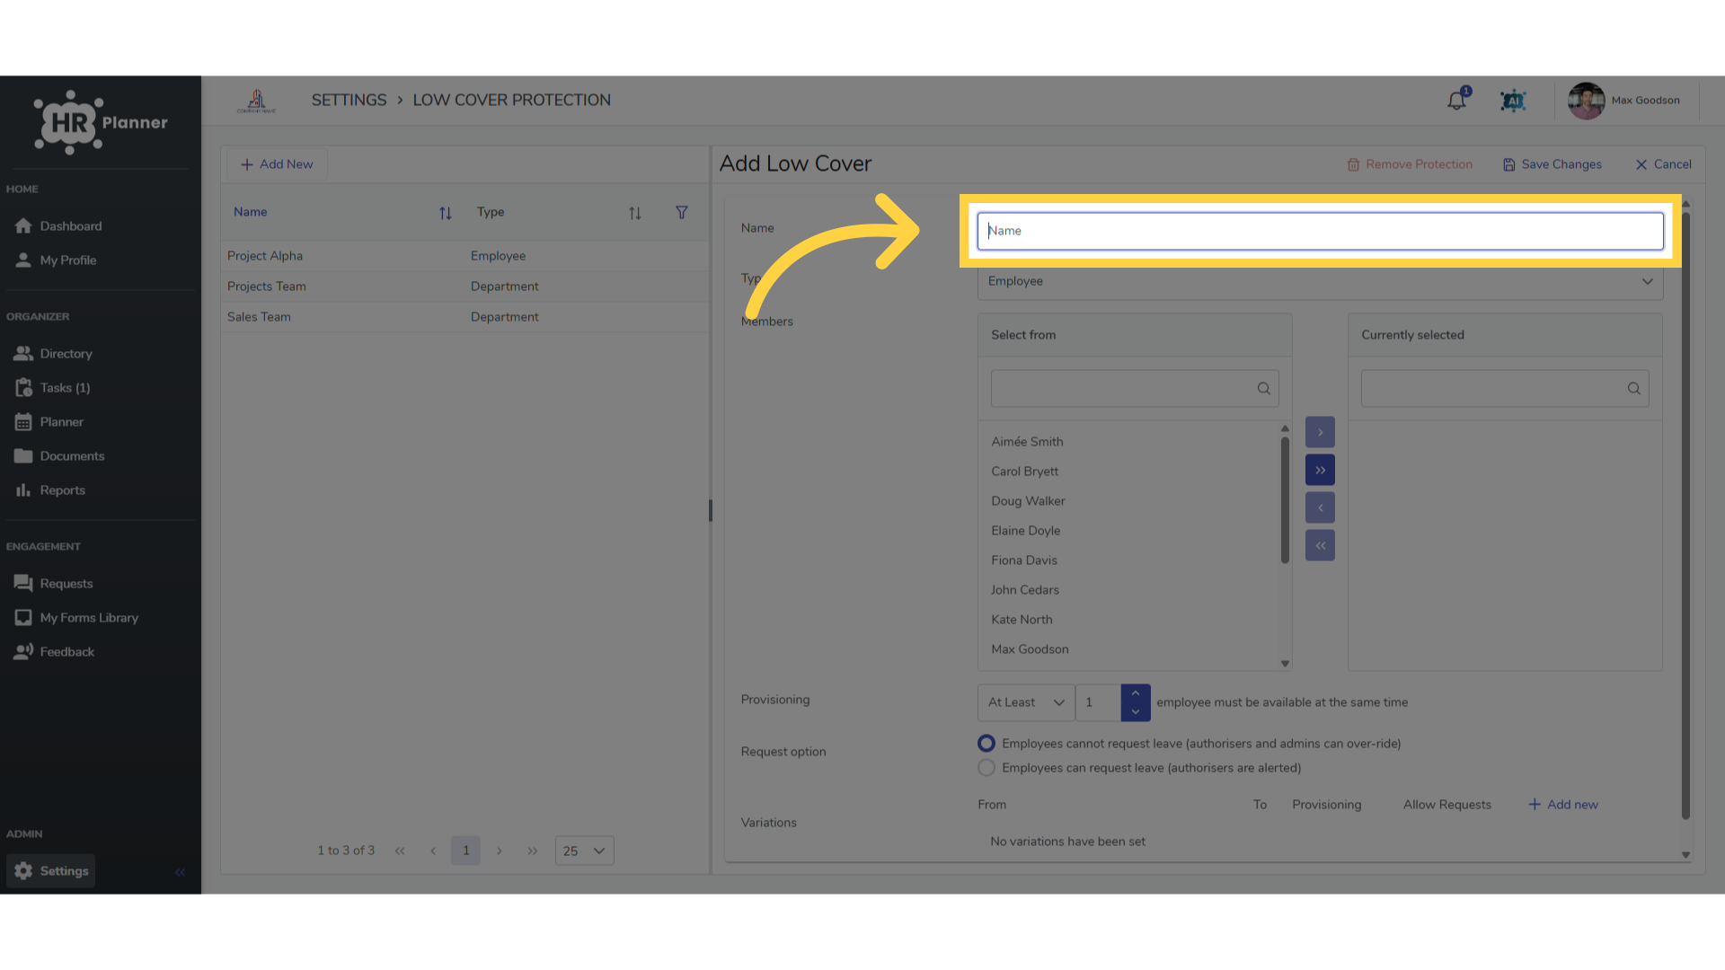Cancel the Add Low Cover form

1663,164
